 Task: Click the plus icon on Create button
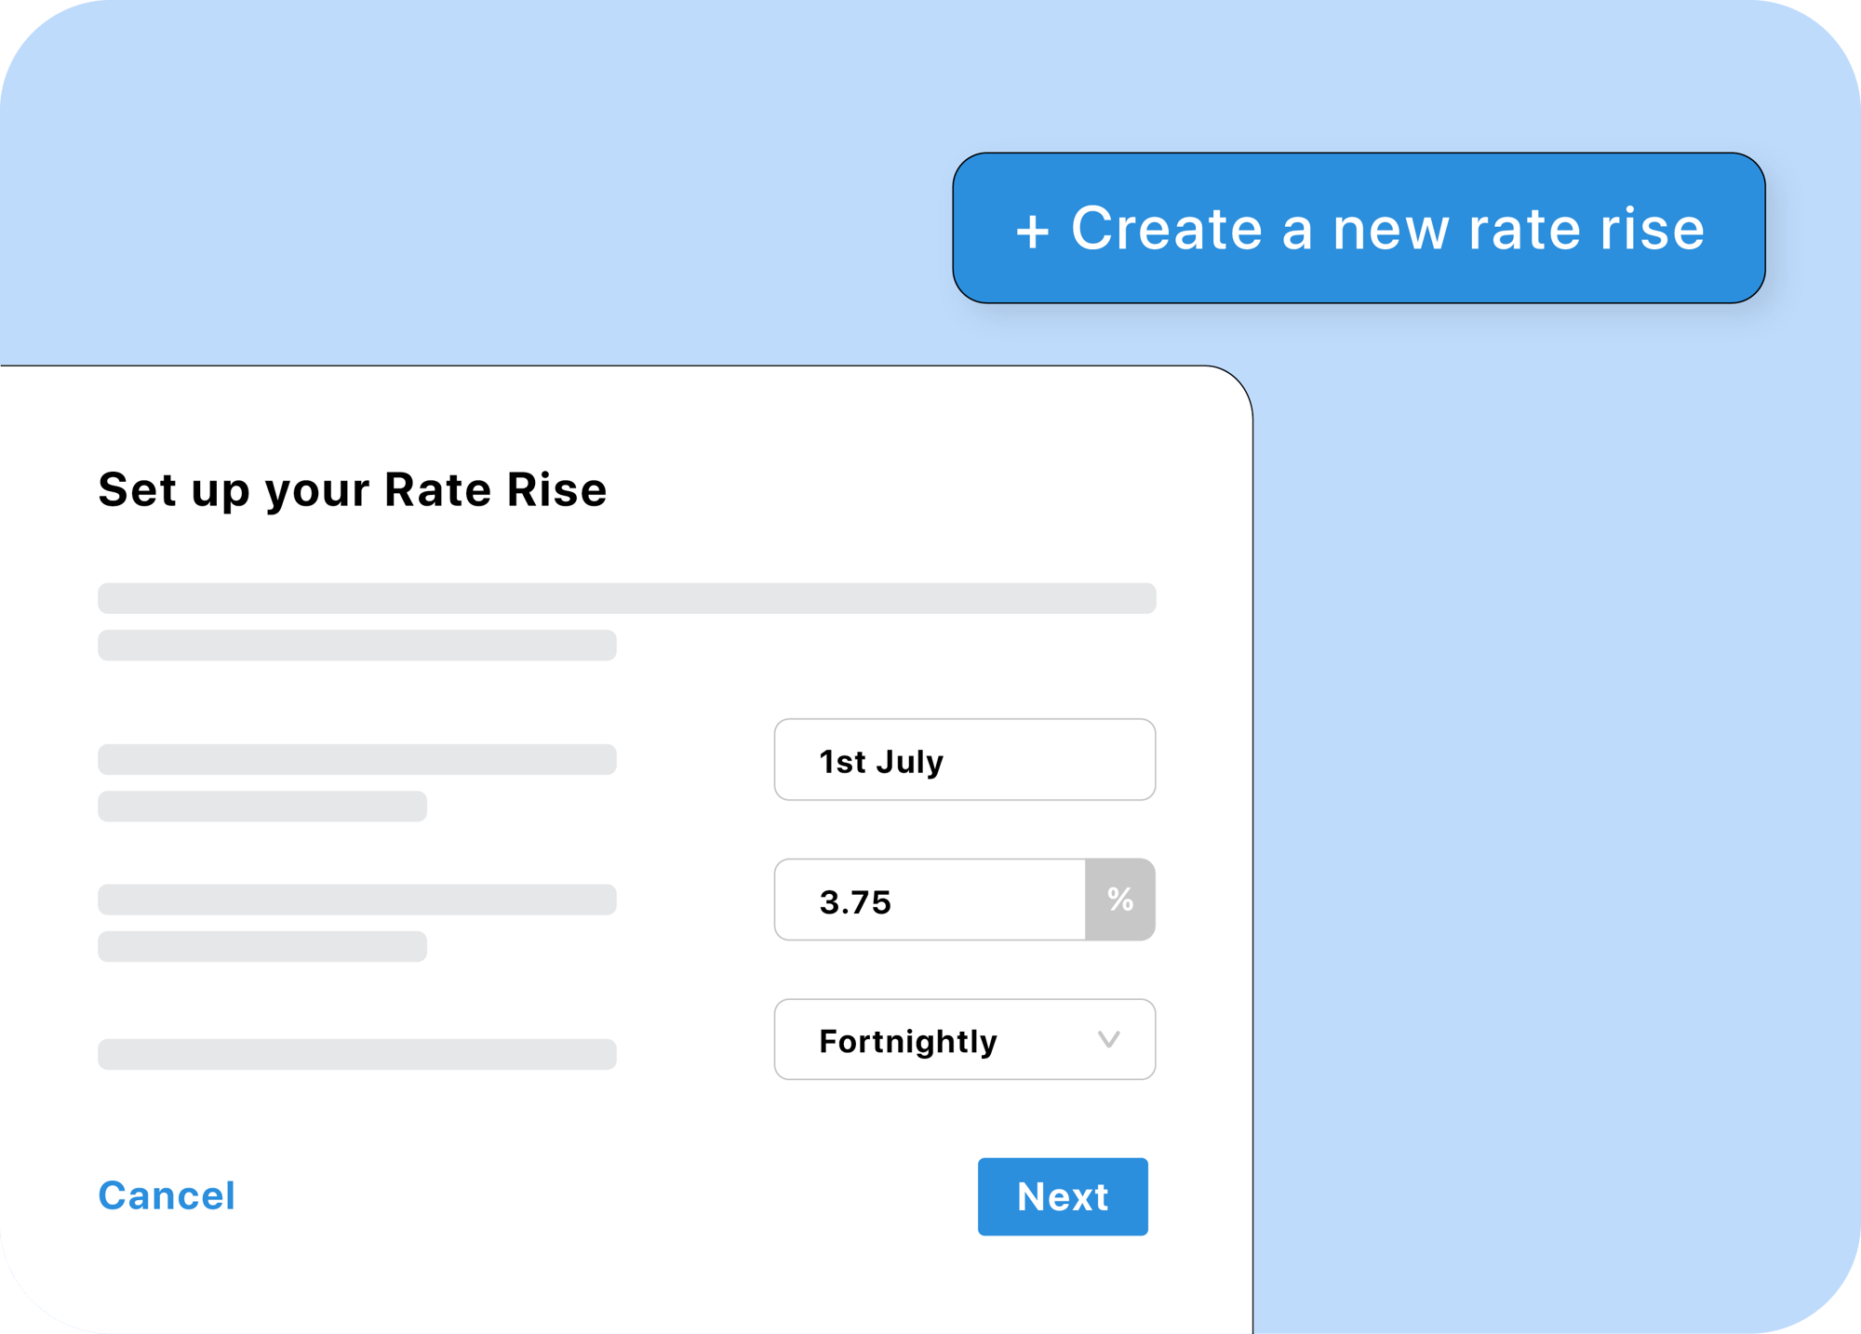pos(1032,231)
